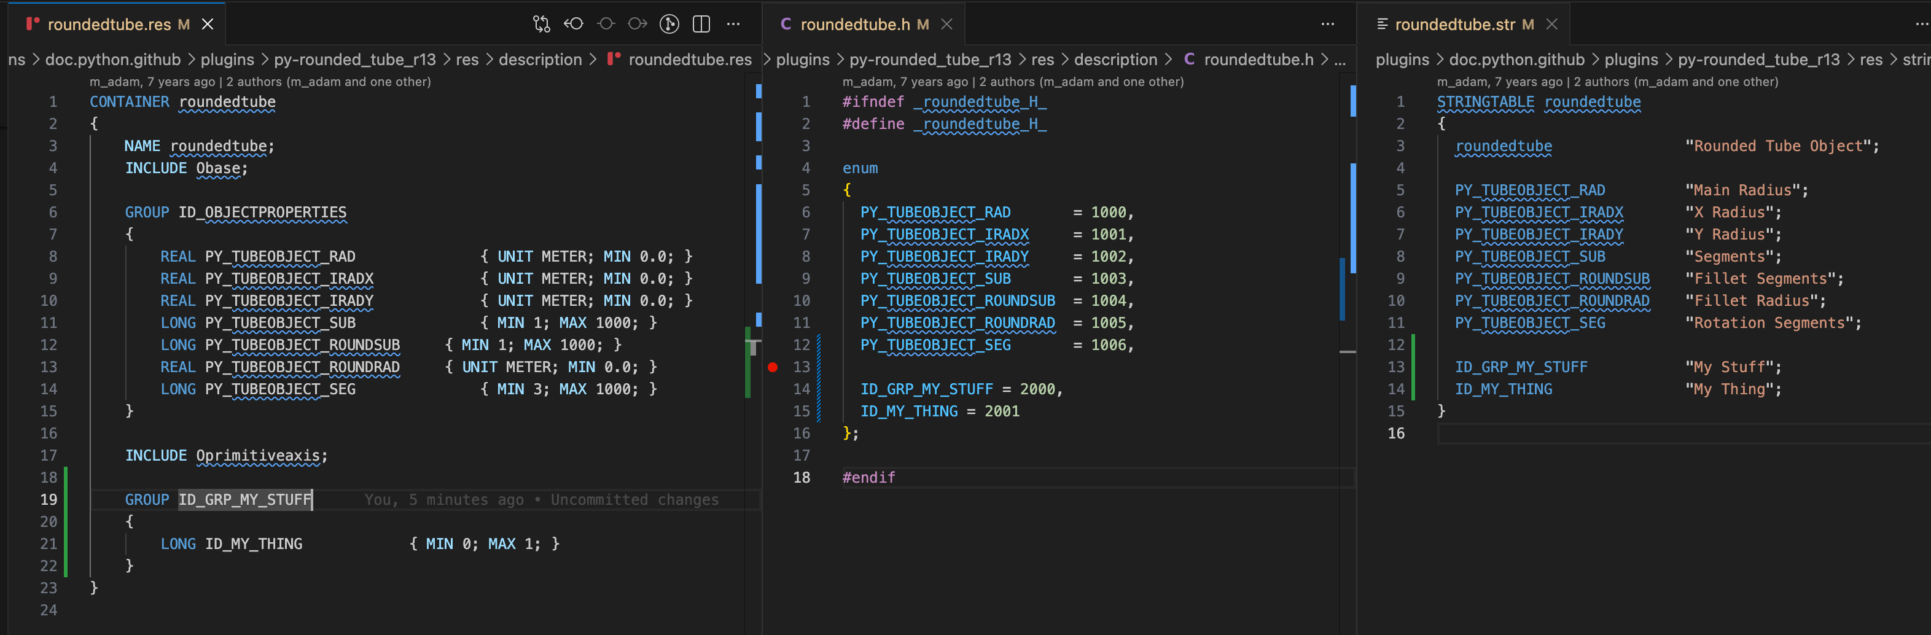Viewport: 1931px width, 635px height.
Task: Click 'CONTAINER roundedtube' on line 1
Action: pos(182,102)
